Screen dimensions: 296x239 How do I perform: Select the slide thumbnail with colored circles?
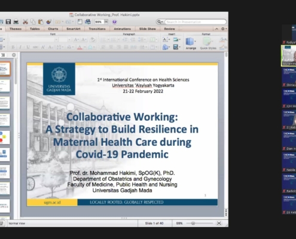point(5,137)
